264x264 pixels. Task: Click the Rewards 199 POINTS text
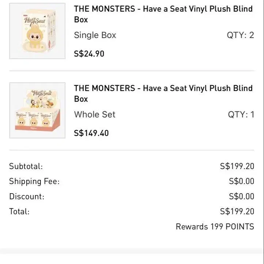(215, 226)
